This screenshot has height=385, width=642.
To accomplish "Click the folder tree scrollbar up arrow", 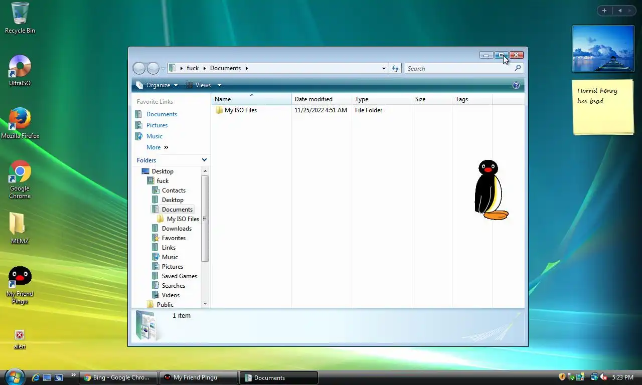I will 205,171.
